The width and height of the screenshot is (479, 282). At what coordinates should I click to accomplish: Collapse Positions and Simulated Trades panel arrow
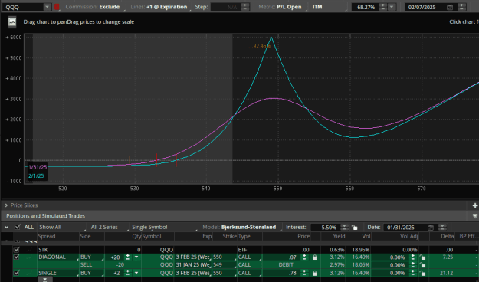(474, 216)
